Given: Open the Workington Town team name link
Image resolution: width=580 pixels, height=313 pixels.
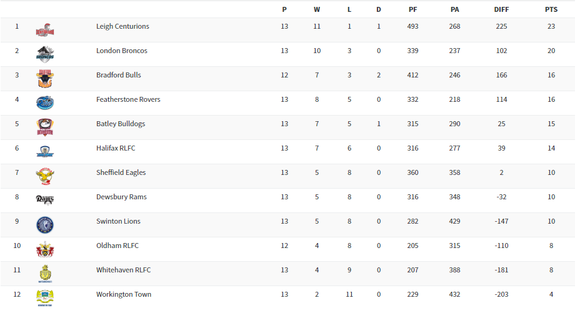Looking at the screenshot, I should (x=124, y=295).
